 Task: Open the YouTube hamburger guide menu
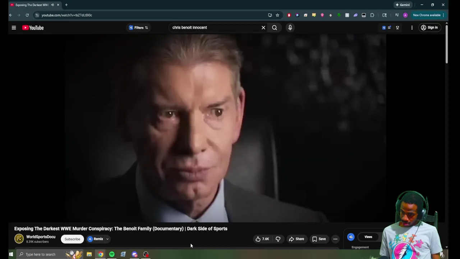pyautogui.click(x=14, y=28)
